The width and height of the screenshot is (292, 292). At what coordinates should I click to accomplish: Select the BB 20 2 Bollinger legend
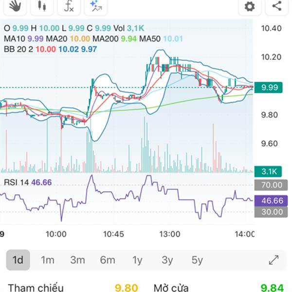50,49
